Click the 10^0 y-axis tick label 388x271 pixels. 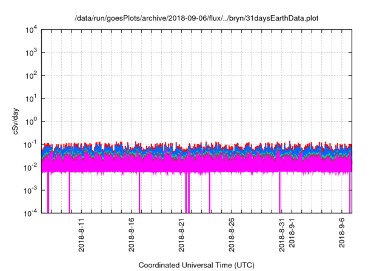(32, 122)
